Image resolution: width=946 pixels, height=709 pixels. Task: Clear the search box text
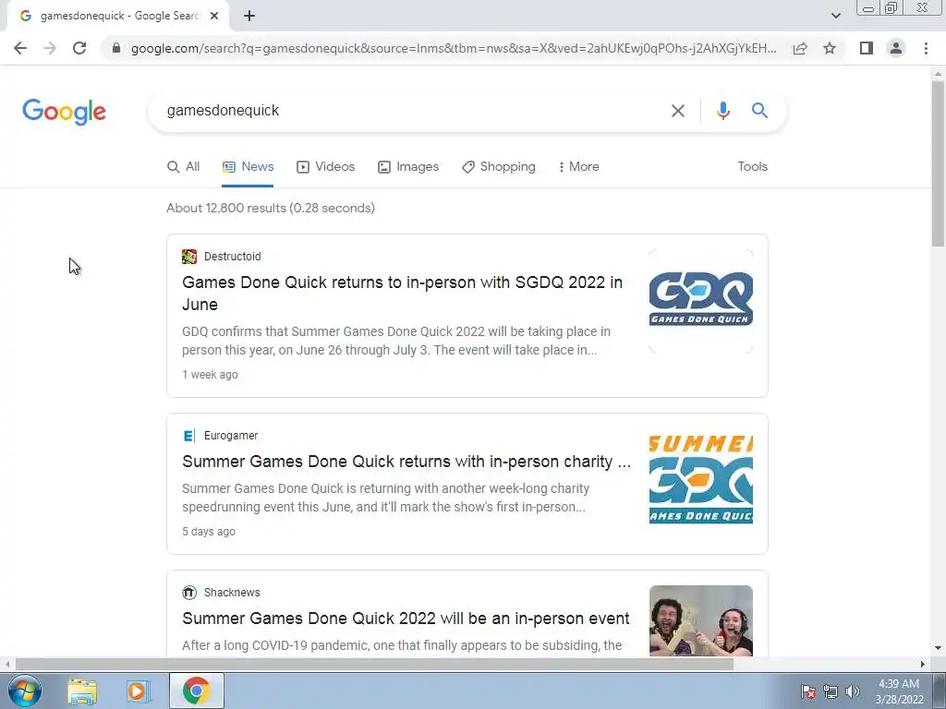677,111
